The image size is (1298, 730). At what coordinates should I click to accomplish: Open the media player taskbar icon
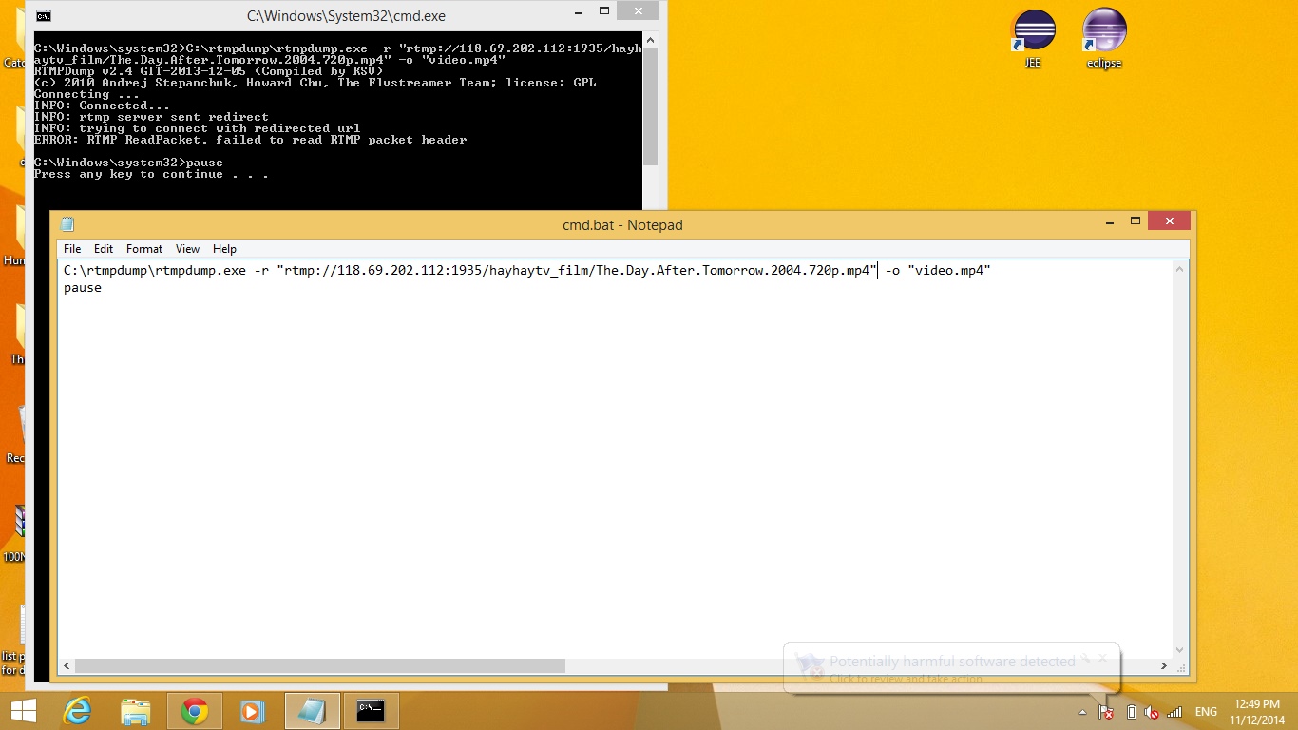point(252,711)
